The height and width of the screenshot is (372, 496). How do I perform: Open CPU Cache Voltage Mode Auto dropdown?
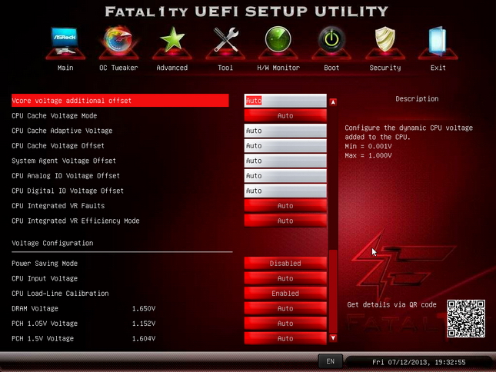click(x=285, y=116)
